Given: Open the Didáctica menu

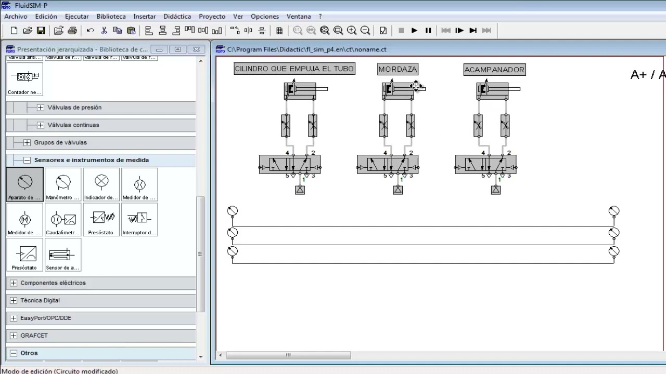Looking at the screenshot, I should click(177, 17).
